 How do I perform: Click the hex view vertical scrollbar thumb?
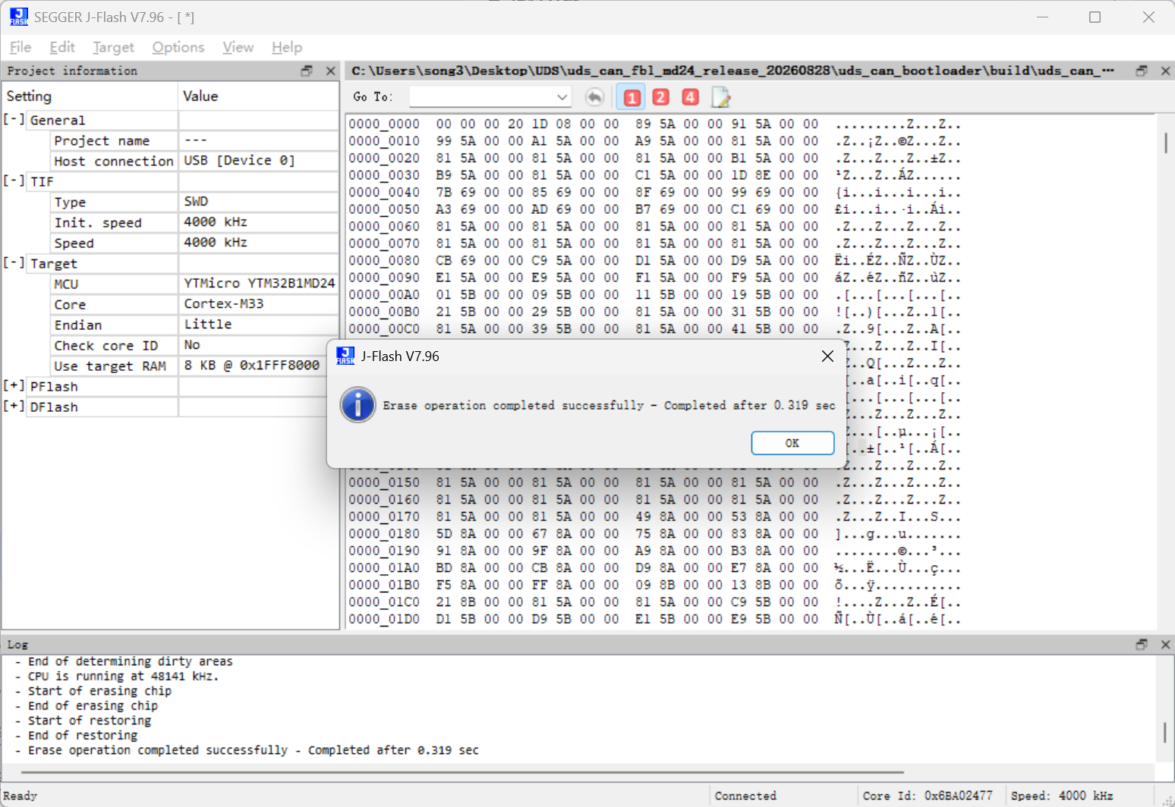pyautogui.click(x=1165, y=142)
